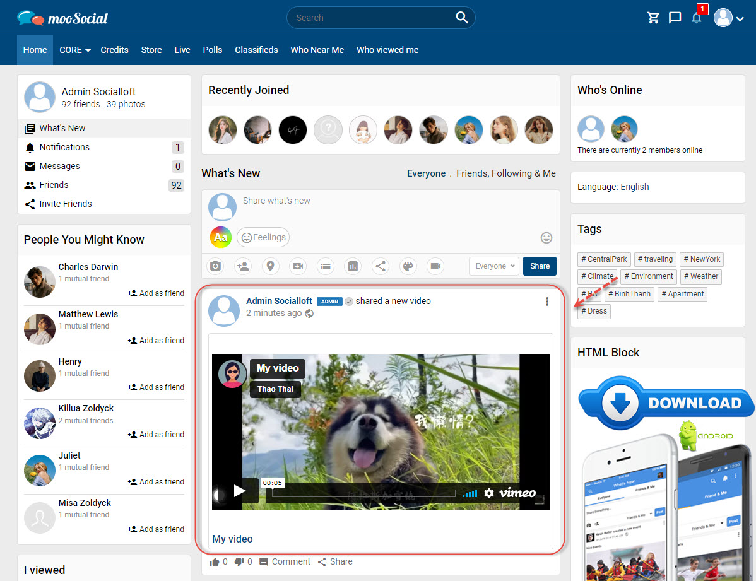Add Matthew Lewis as friend
Screen dimensions: 756x581
pos(156,341)
